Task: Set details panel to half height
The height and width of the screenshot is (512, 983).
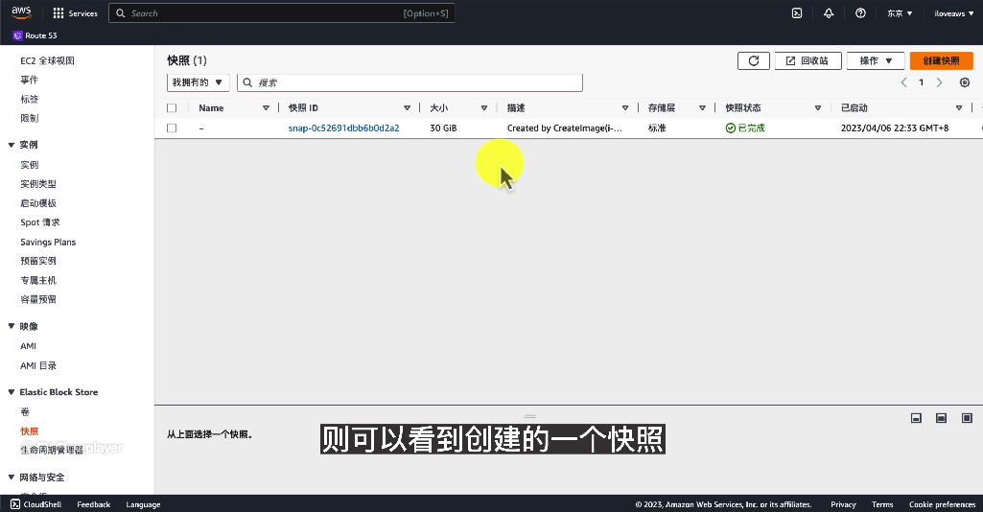Action: coord(941,418)
